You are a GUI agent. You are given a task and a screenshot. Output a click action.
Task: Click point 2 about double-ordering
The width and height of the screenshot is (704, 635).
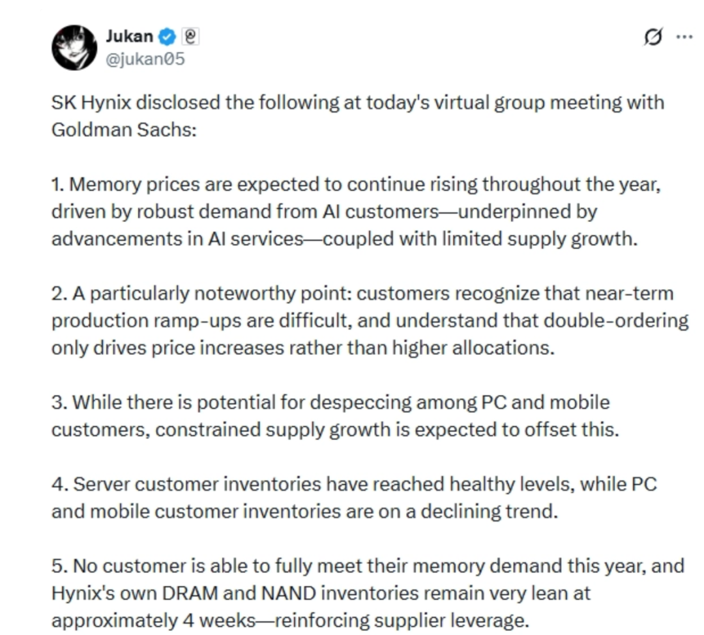coord(326,320)
